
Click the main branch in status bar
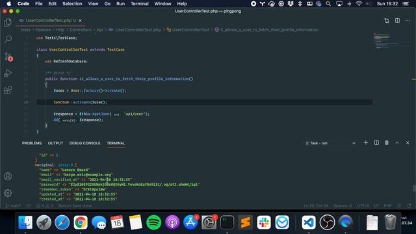tap(13, 205)
